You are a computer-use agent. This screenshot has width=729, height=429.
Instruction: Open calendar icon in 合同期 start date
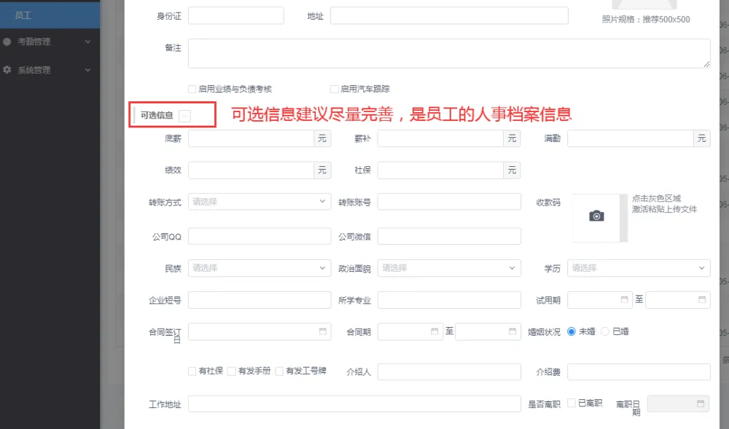coord(434,332)
